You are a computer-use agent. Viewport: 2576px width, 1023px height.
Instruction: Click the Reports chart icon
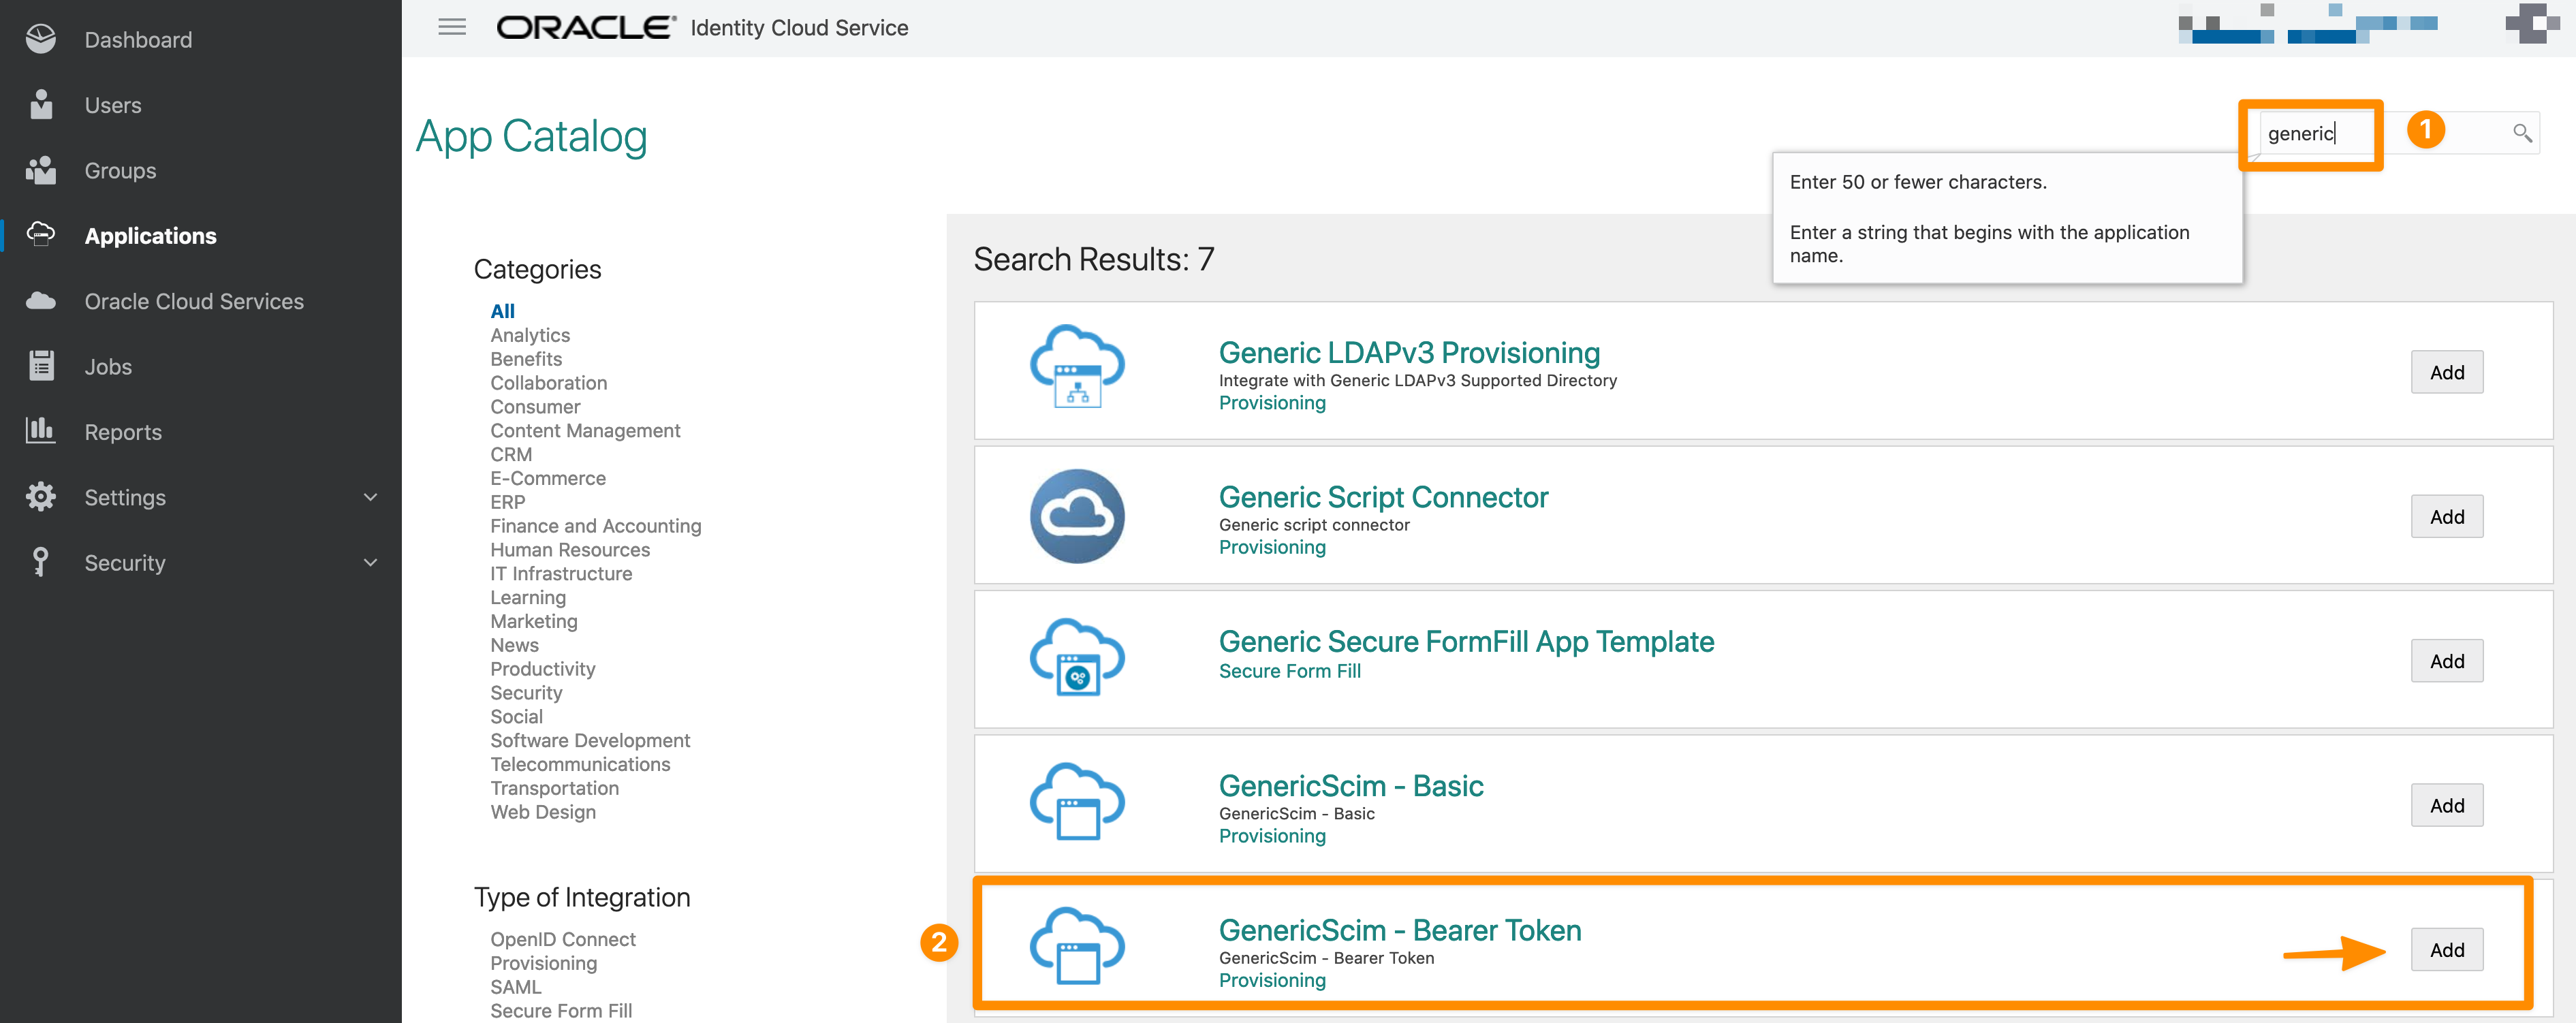(x=41, y=430)
